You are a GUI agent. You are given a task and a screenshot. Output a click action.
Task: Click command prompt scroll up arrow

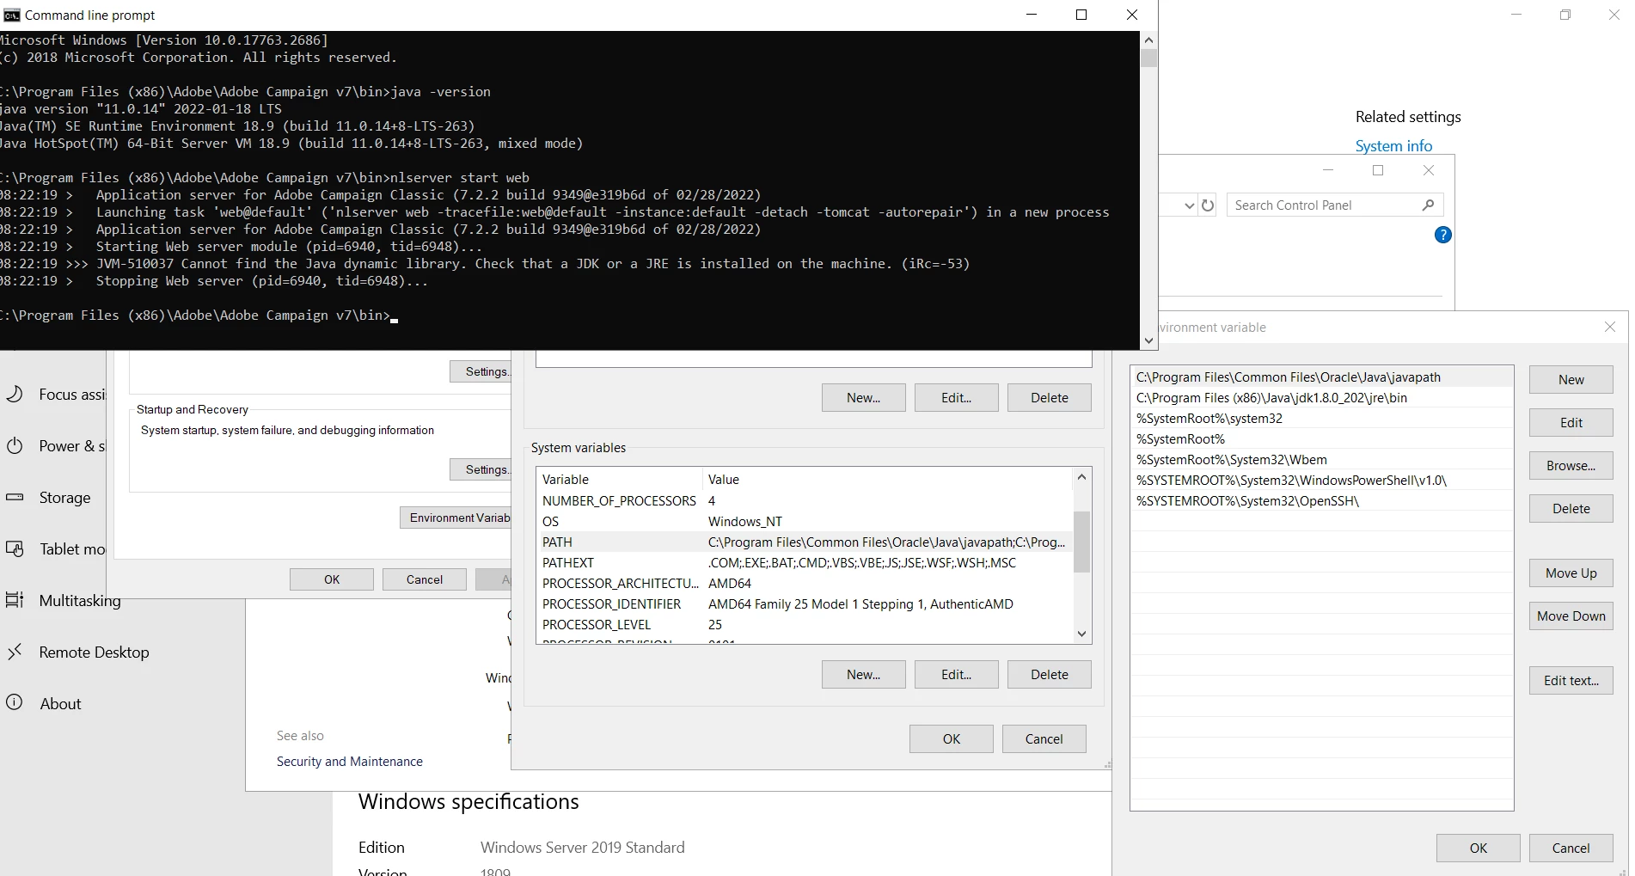[1148, 40]
